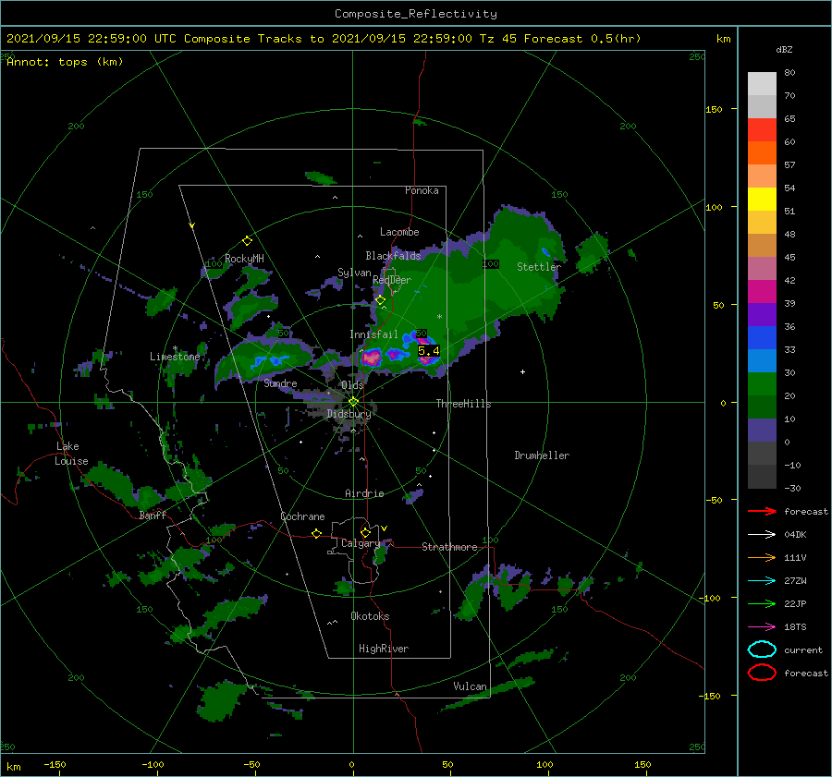
Task: Click the yellow 5.4 storm top annotation
Action: [428, 350]
